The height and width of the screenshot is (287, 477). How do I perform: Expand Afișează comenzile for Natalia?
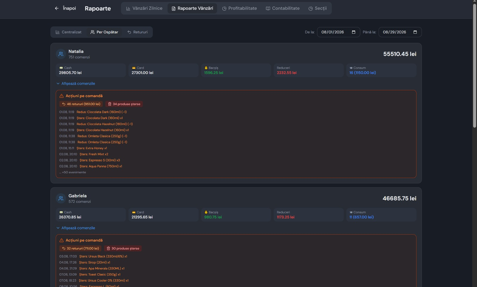(x=76, y=84)
